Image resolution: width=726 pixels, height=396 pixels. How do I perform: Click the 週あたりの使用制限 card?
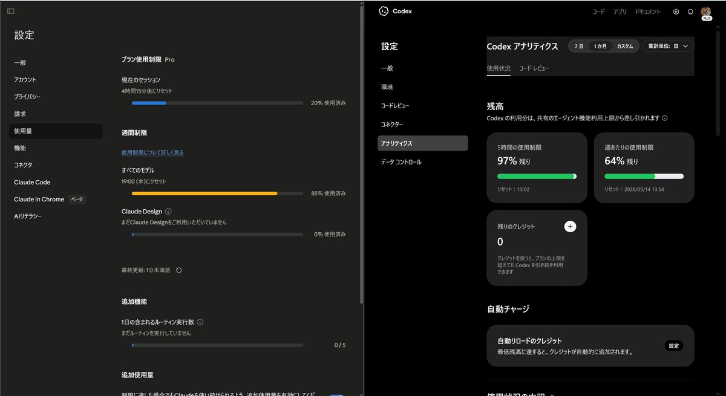coord(644,167)
